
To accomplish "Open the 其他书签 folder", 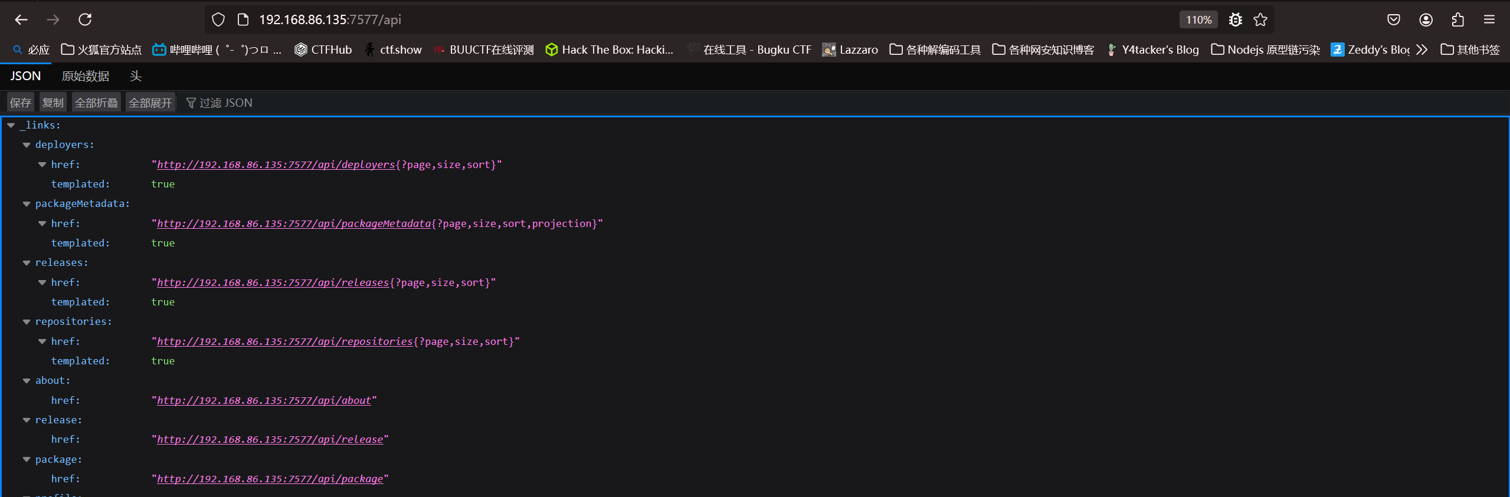I will pos(1470,50).
